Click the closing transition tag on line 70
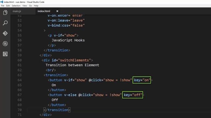Screen dimensions: 211x118 (x=57, y=110)
